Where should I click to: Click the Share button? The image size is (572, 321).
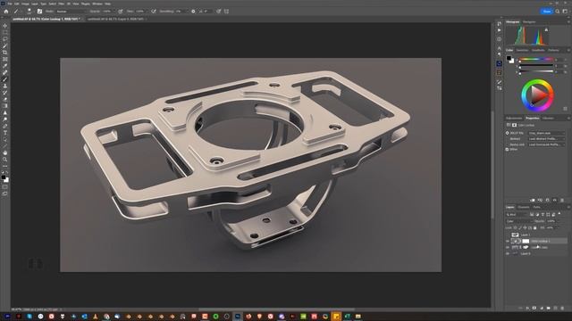tap(547, 12)
